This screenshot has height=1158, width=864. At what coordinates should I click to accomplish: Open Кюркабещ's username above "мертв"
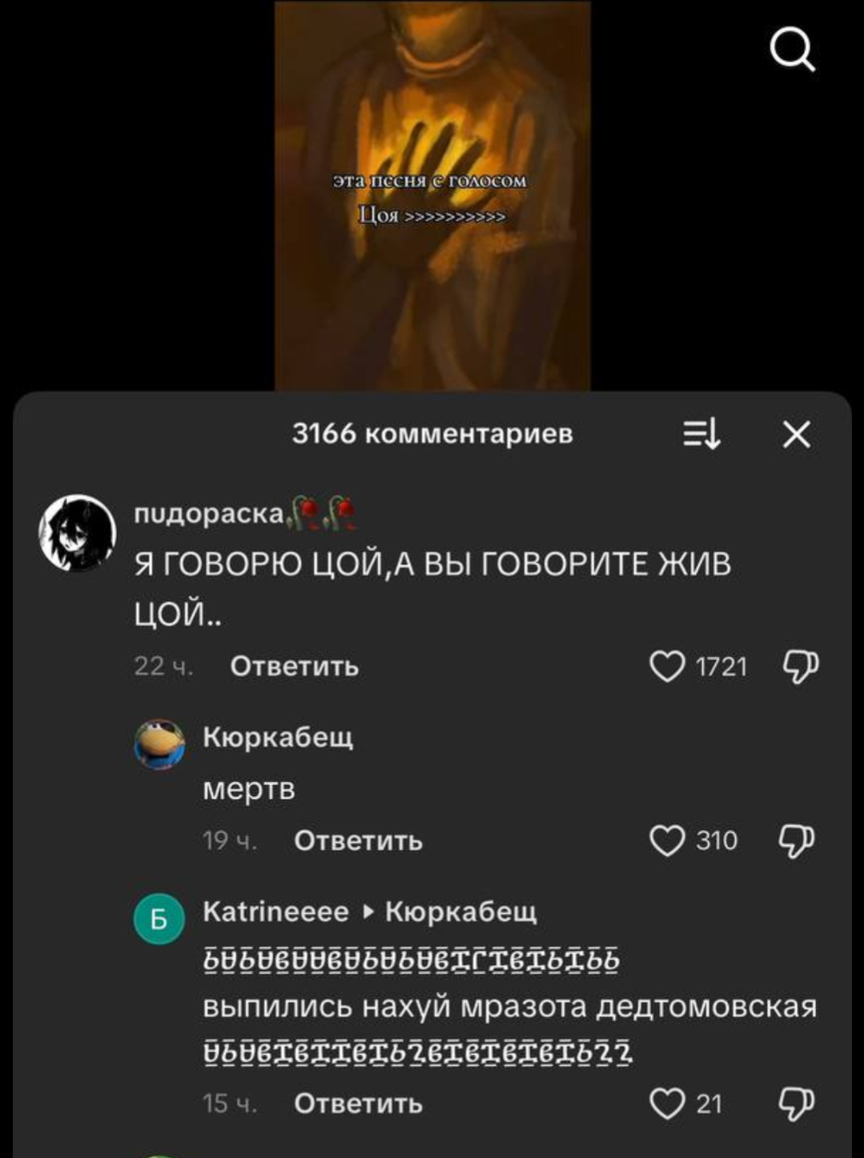click(x=278, y=736)
